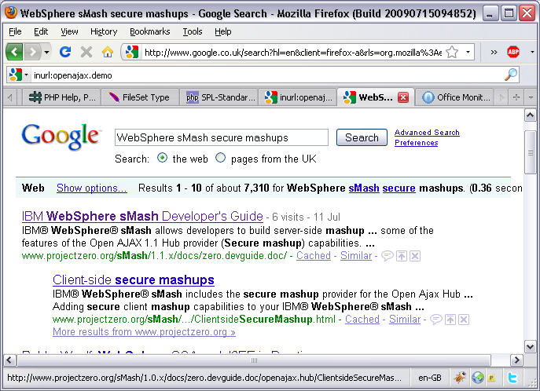Click the Google search query input box
Screen dimensions: 540x391
pos(221,137)
